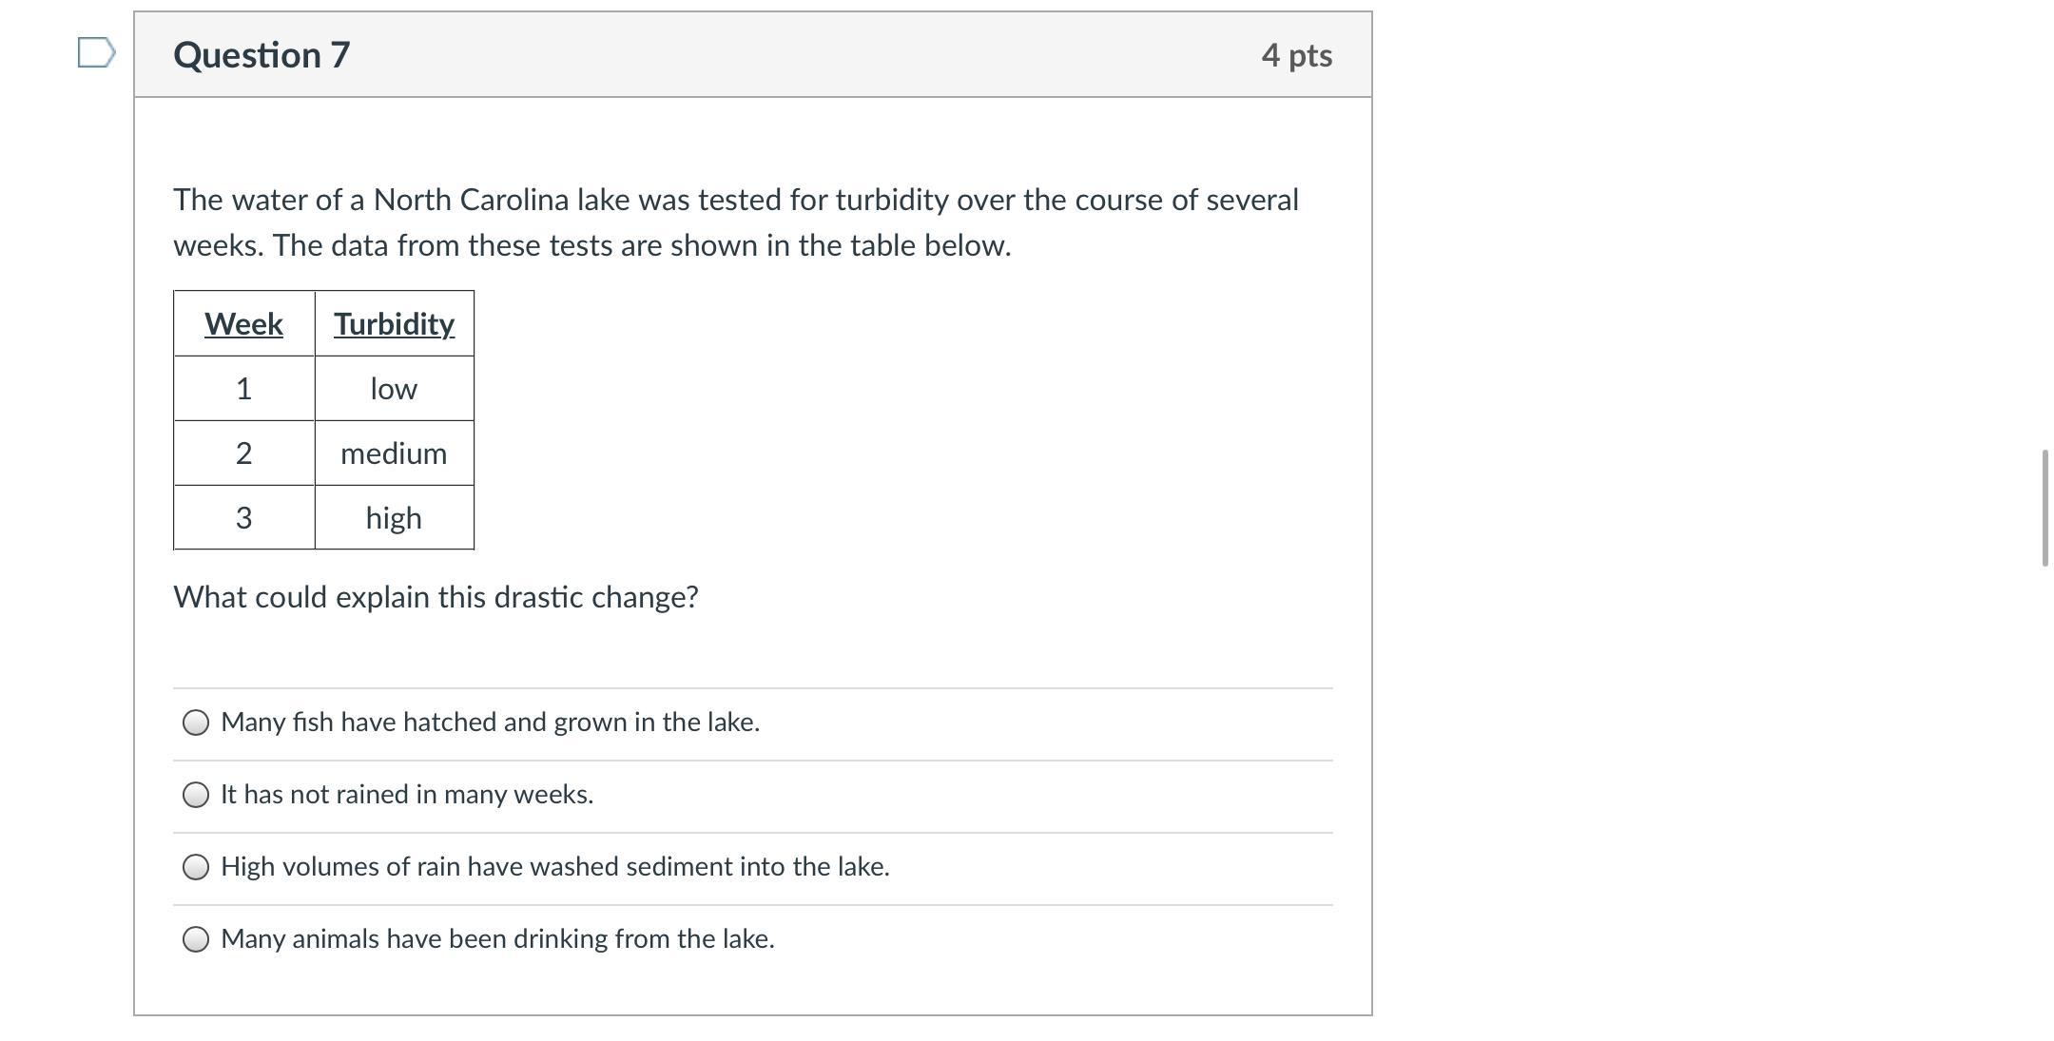The height and width of the screenshot is (1041, 2054).
Task: Click the week '2' table cell
Action: pyautogui.click(x=243, y=453)
